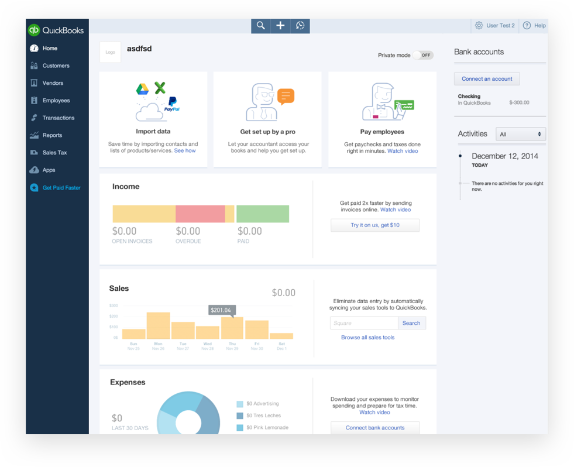Click the Pink Lemonade legend swatch
Viewport: 574px width, 467px height.
(x=240, y=427)
